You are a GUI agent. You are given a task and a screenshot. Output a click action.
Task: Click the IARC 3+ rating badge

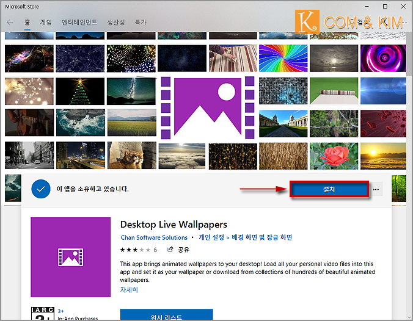click(x=43, y=313)
